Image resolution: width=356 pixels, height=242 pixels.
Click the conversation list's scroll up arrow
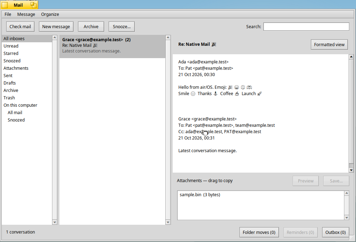[168, 38]
